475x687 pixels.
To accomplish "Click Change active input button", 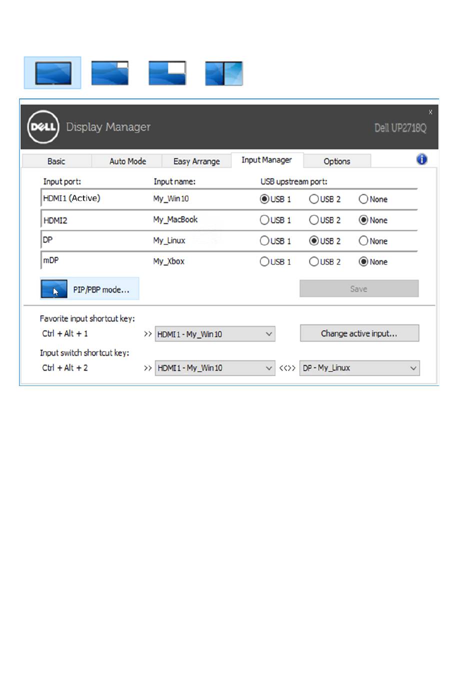I will click(x=359, y=333).
